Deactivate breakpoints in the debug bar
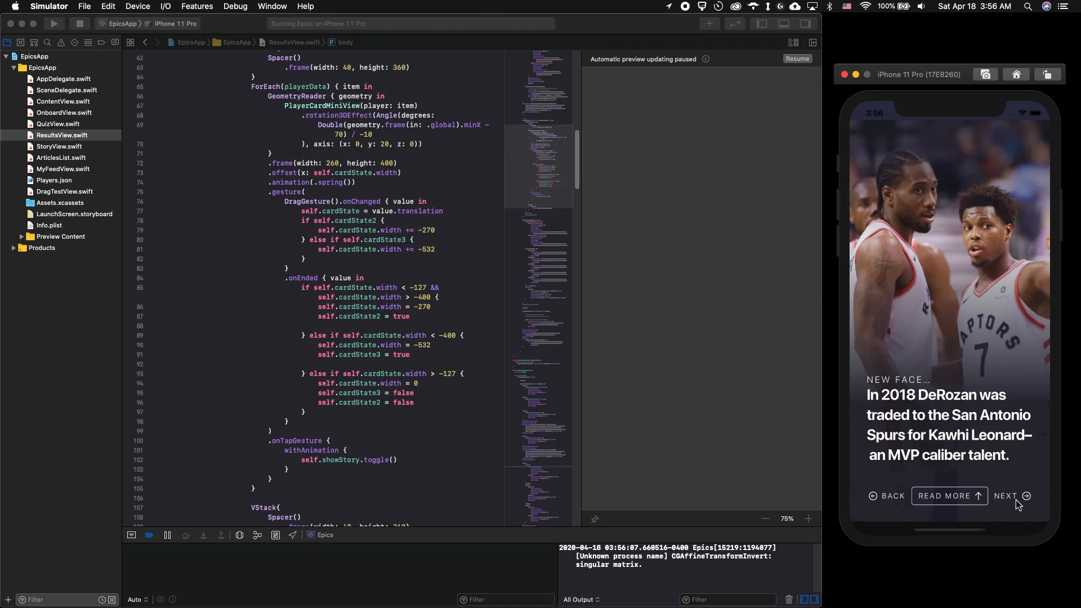1081x608 pixels. pyautogui.click(x=149, y=535)
